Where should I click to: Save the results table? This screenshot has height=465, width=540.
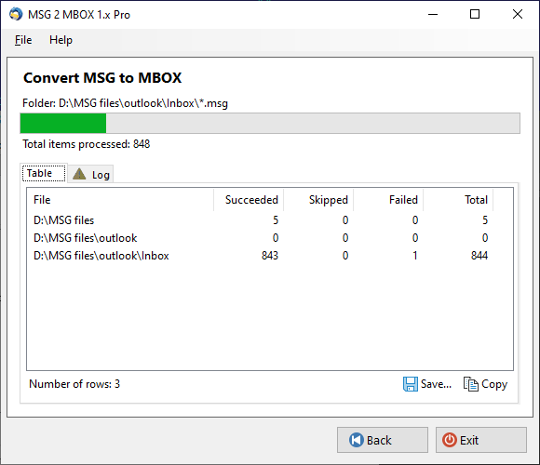pyautogui.click(x=427, y=384)
